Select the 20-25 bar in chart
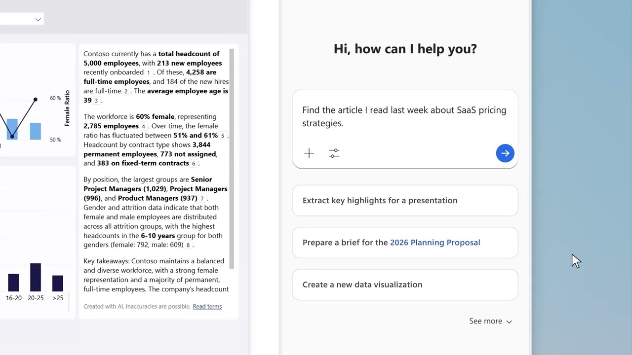This screenshot has height=355, width=632. point(36,277)
